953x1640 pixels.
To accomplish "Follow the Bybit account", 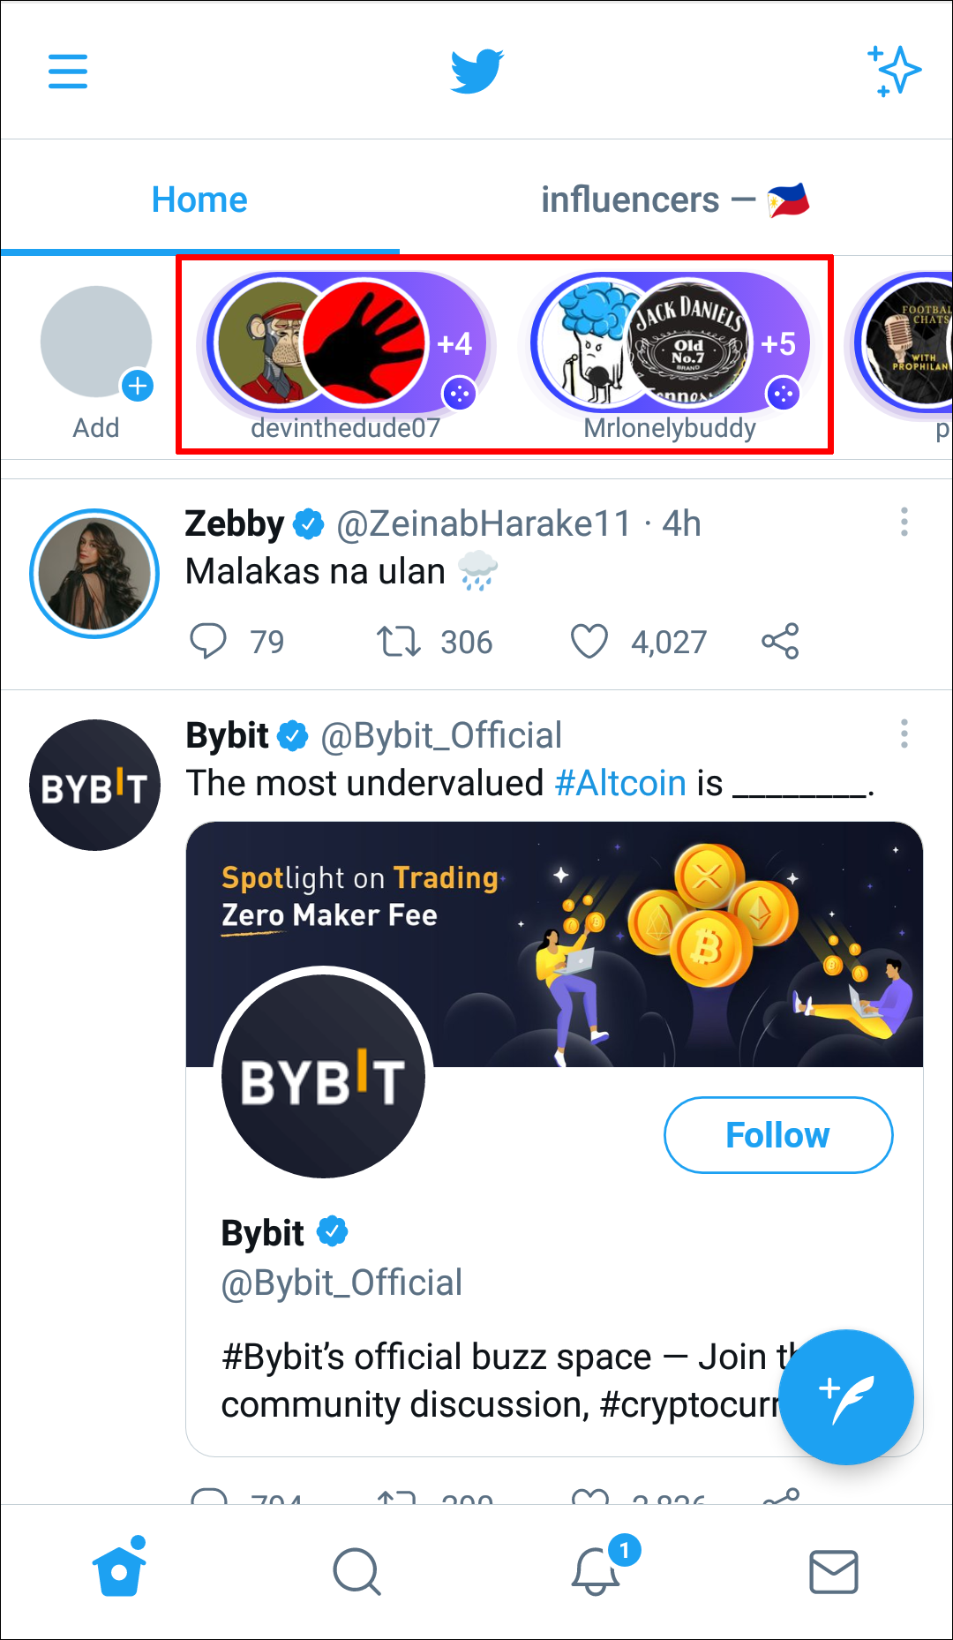I will coord(777,1135).
